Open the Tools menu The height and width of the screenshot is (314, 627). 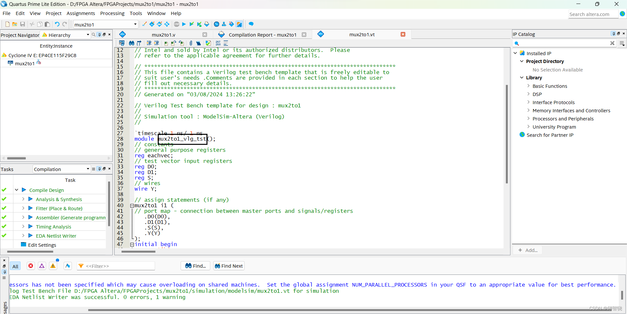pos(136,13)
